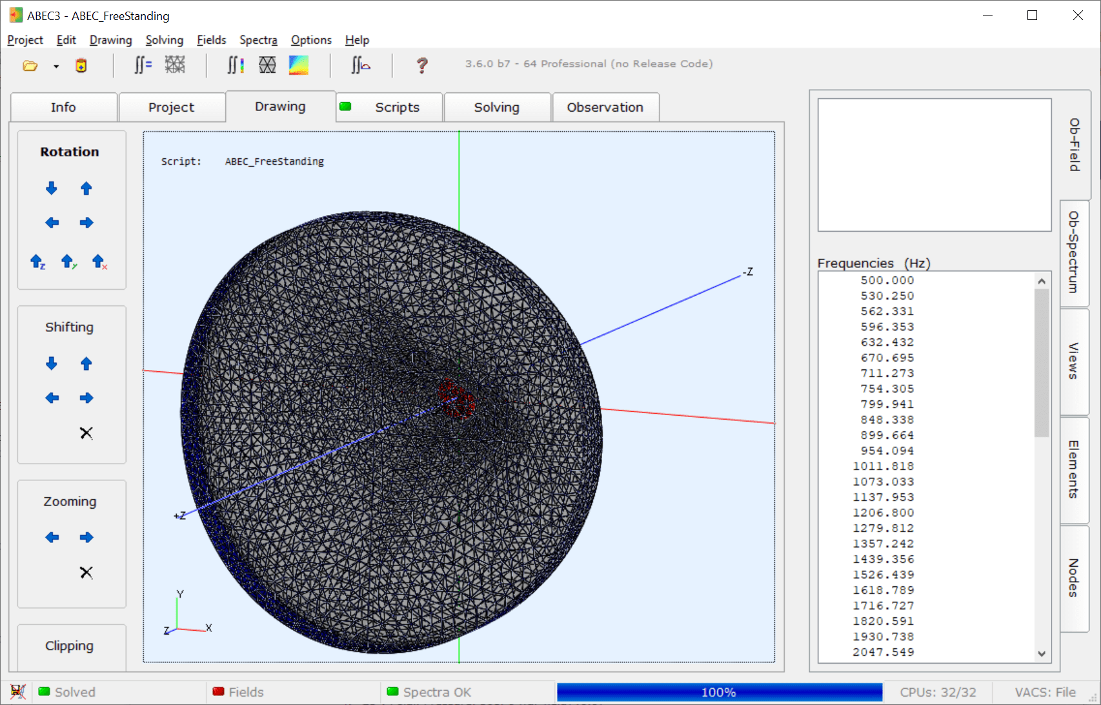1101x705 pixels.
Task: Click the frequency list scroll-down arrow
Action: (1042, 653)
